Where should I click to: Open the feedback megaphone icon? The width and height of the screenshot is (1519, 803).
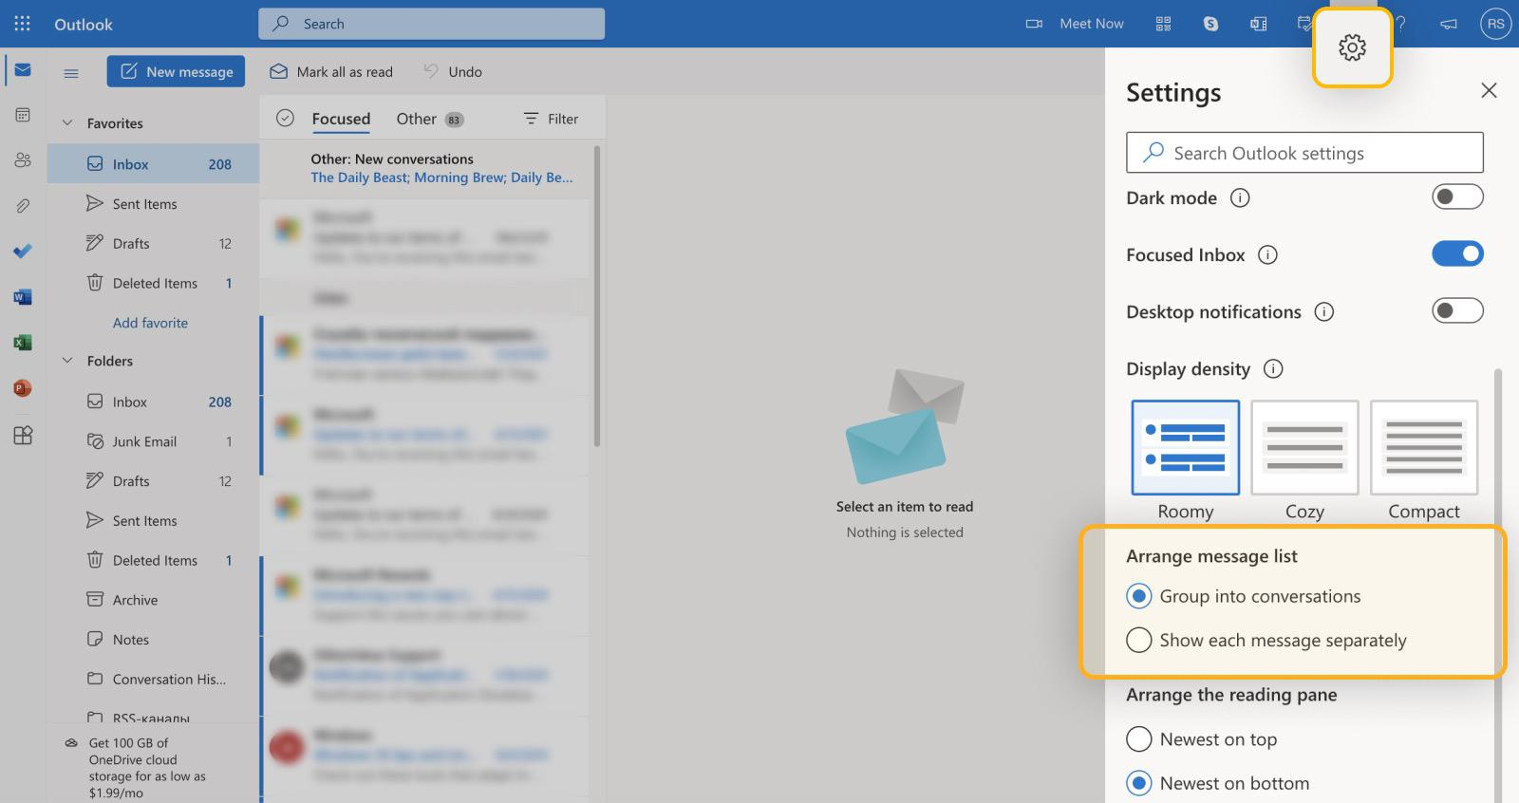pyautogui.click(x=1448, y=24)
